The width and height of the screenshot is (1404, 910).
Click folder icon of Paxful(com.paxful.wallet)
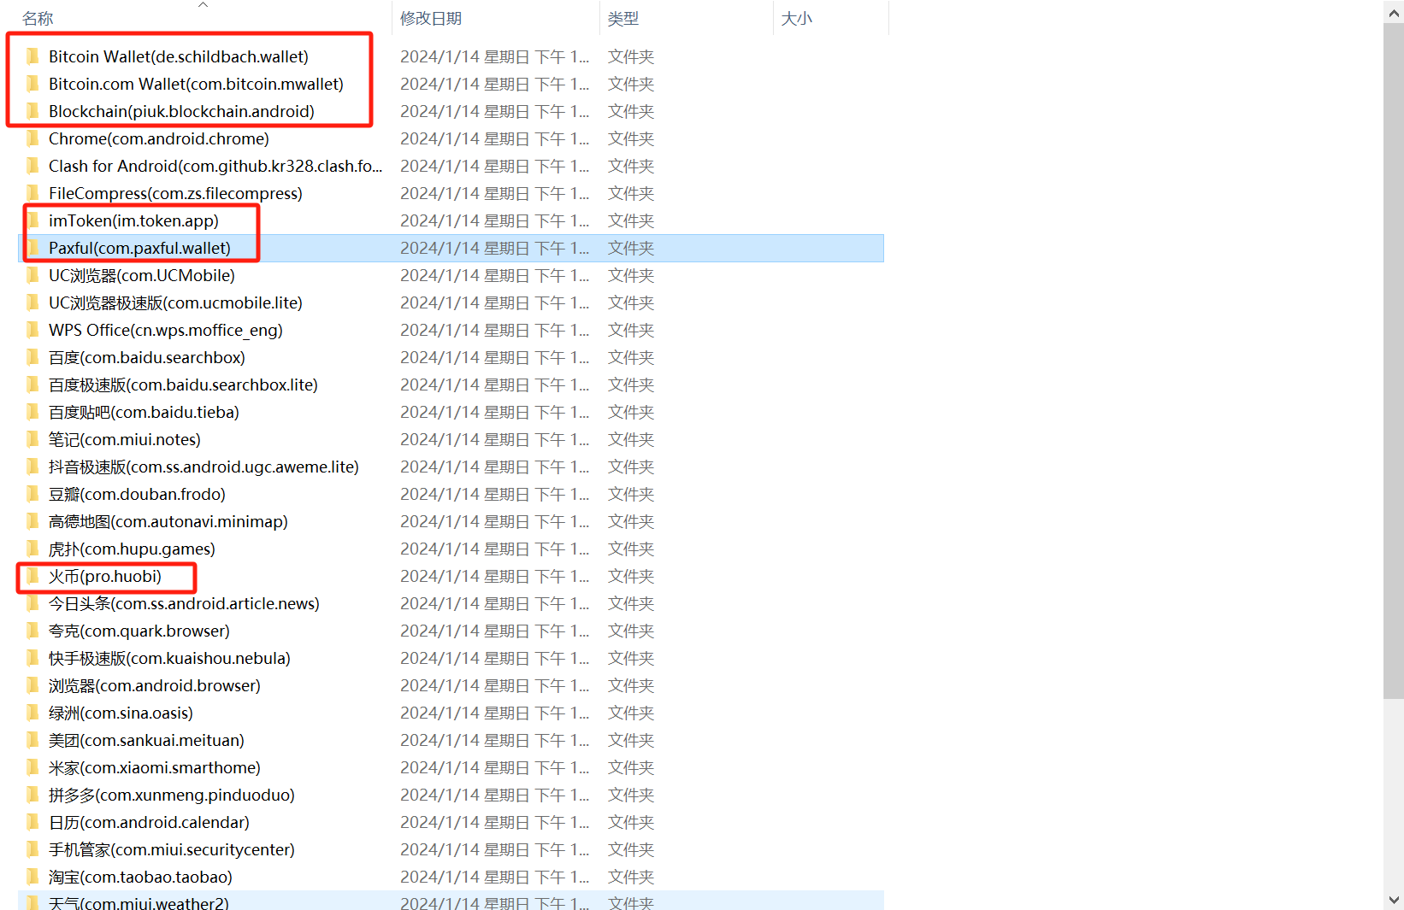coord(32,248)
